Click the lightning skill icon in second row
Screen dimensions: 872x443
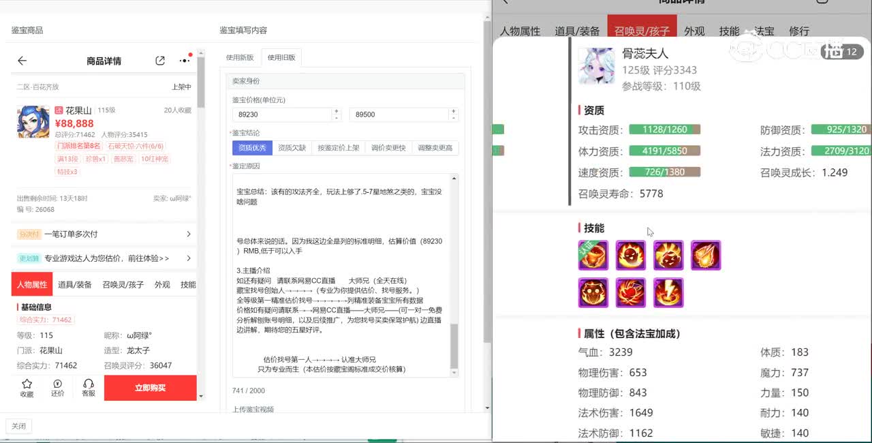pos(668,293)
